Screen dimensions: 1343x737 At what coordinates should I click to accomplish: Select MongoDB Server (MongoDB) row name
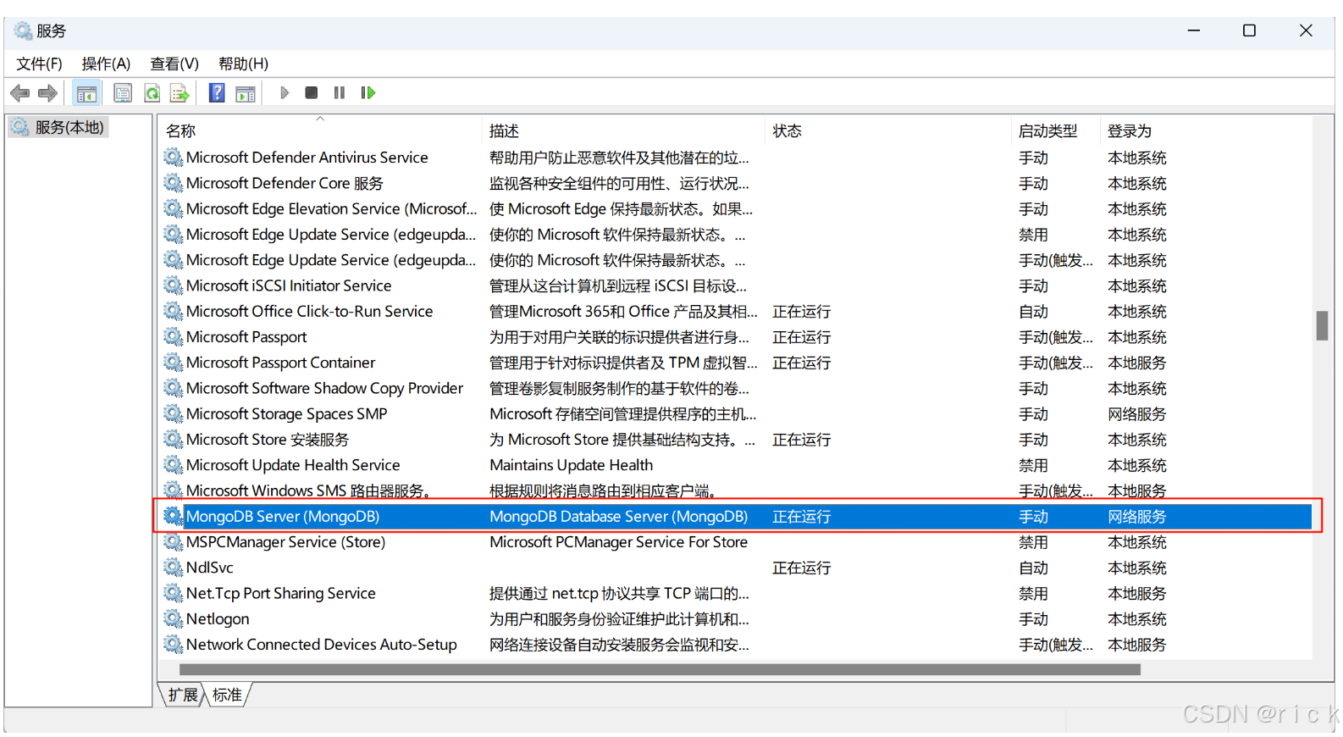click(283, 516)
